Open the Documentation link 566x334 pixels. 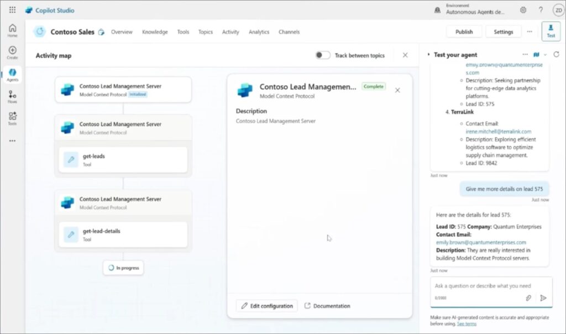click(x=327, y=306)
